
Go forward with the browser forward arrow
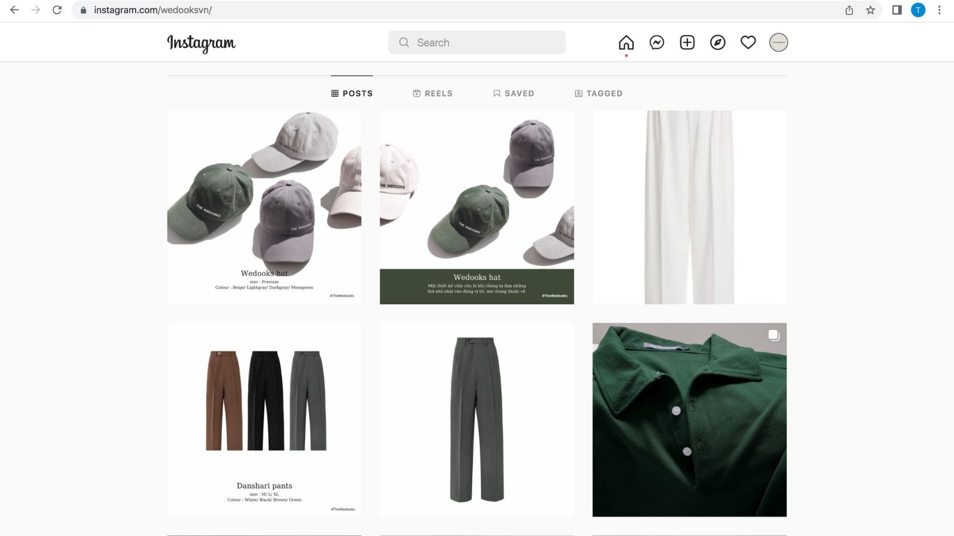[36, 10]
